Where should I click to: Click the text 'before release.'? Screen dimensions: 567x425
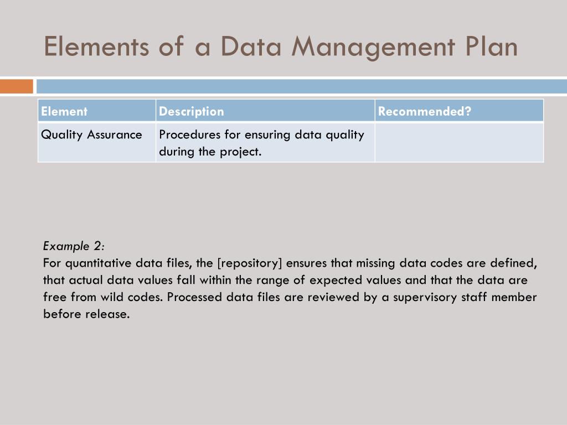86,314
